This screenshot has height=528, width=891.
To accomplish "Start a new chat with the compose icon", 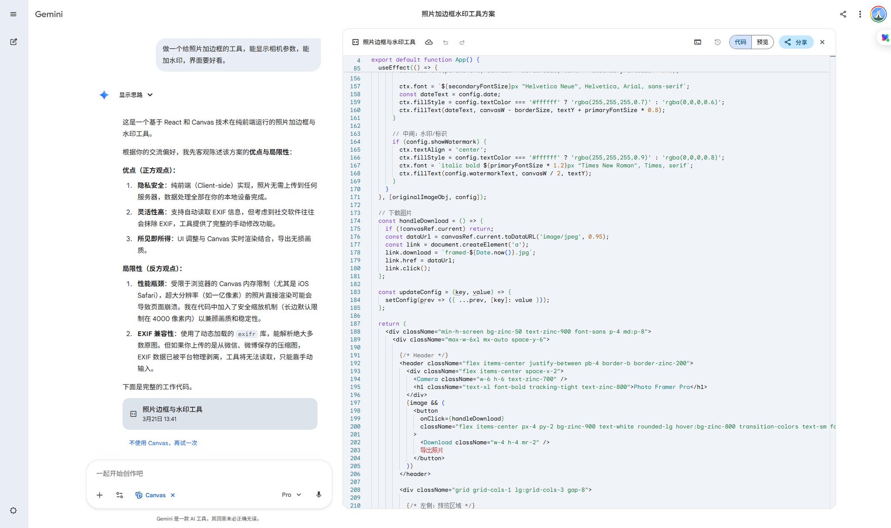I will (13, 42).
